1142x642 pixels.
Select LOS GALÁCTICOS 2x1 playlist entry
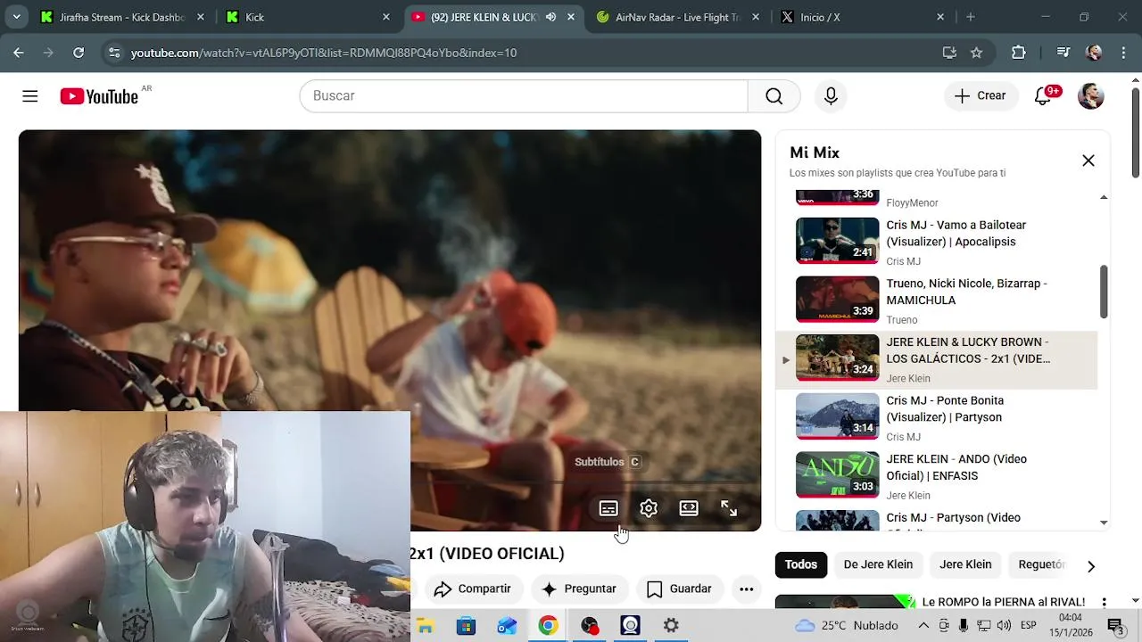tap(937, 359)
